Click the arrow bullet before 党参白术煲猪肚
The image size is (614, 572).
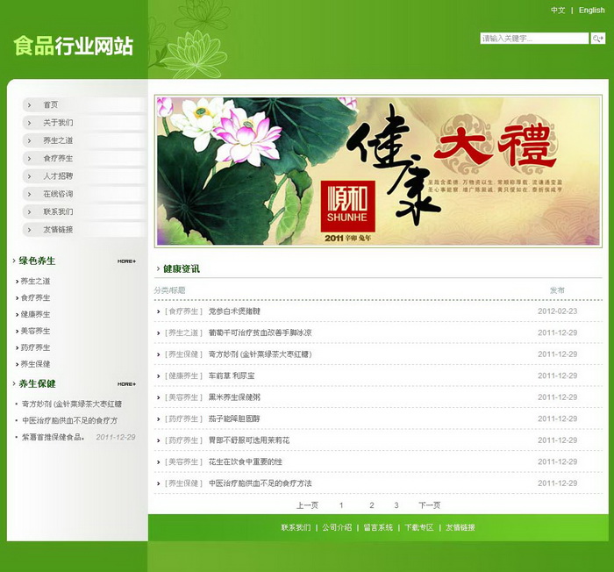[x=159, y=311]
